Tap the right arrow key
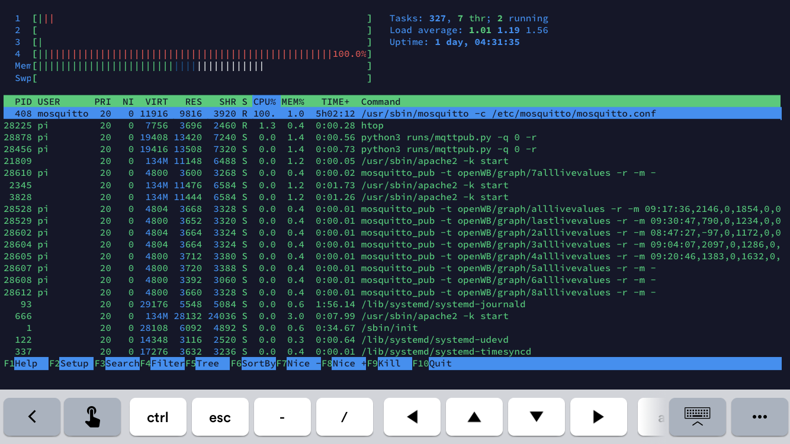 pyautogui.click(x=599, y=417)
